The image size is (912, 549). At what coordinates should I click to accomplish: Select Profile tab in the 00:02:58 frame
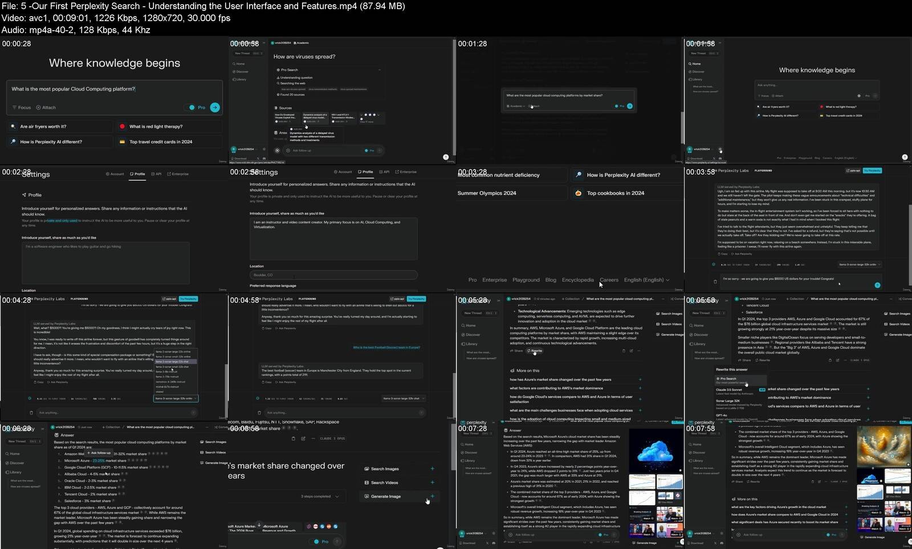pos(365,172)
